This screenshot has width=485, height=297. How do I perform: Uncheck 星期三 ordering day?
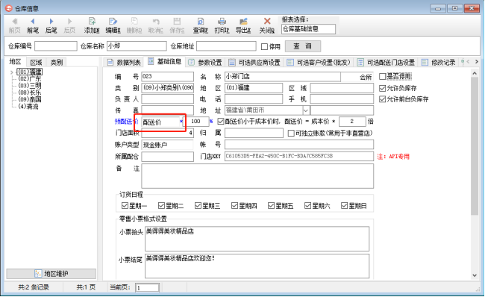coord(198,206)
